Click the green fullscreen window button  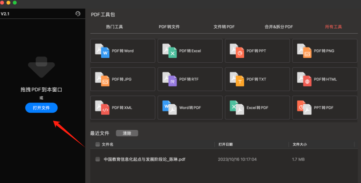click(x=15, y=3)
